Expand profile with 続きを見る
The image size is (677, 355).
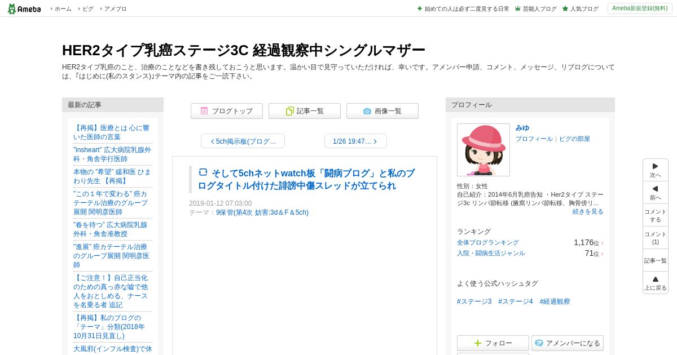pyautogui.click(x=588, y=211)
